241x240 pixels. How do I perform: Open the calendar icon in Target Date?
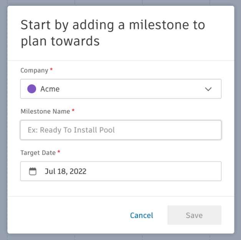[33, 171]
